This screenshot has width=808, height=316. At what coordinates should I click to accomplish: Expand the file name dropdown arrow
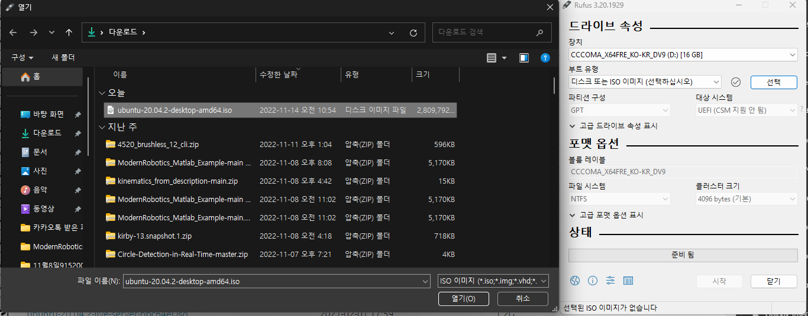(x=425, y=281)
